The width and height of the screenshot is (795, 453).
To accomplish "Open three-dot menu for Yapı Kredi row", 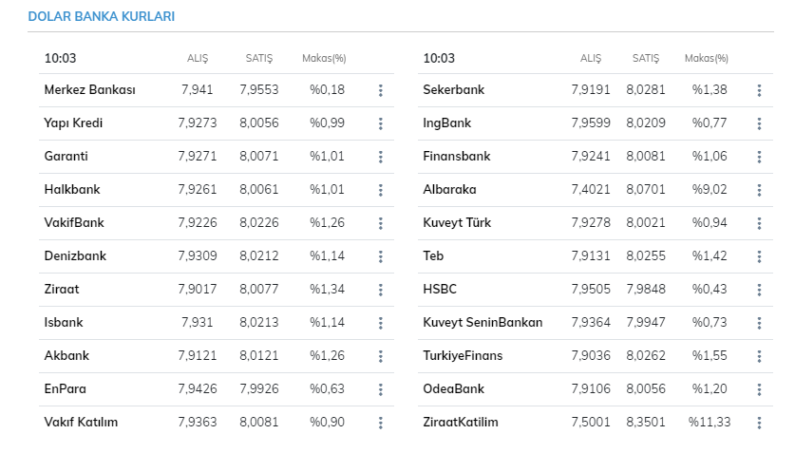I will click(380, 123).
